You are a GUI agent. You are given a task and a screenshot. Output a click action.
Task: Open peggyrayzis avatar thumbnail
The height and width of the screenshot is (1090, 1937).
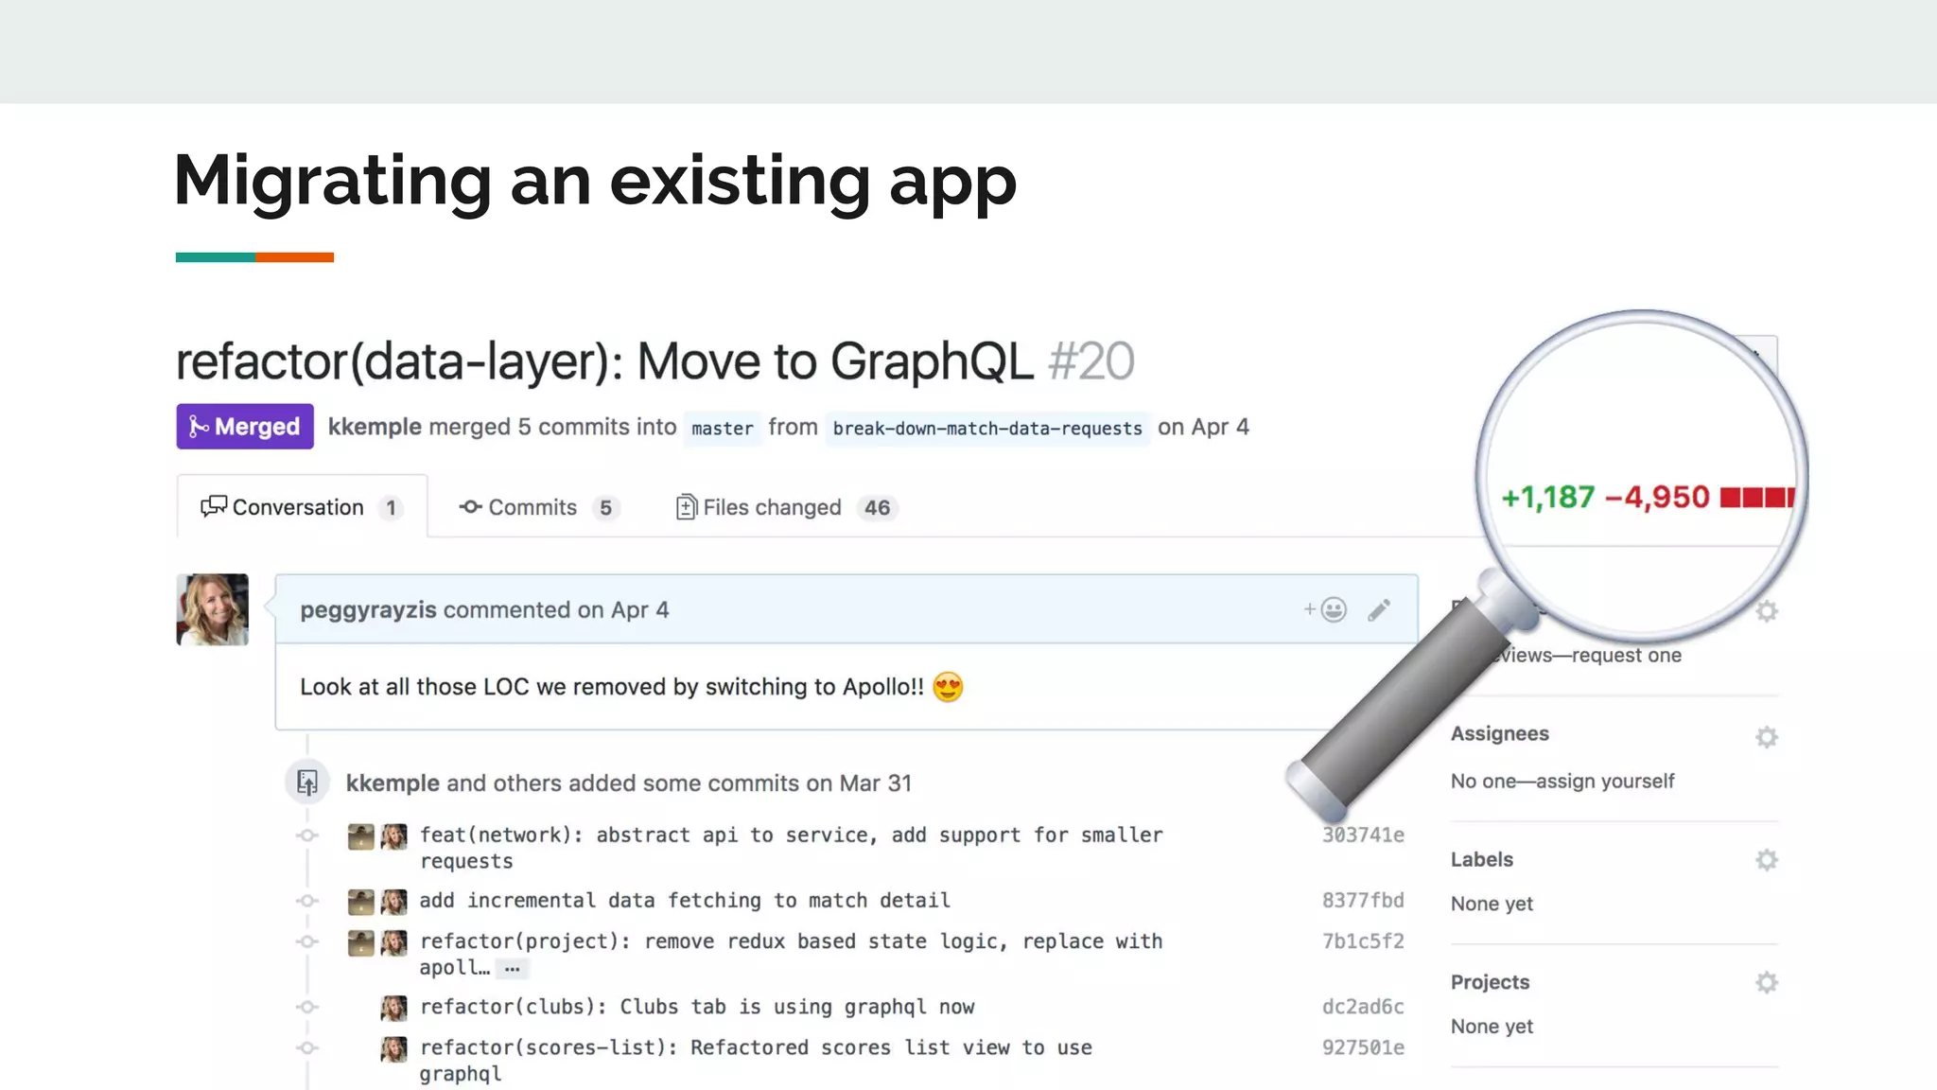pyautogui.click(x=213, y=609)
